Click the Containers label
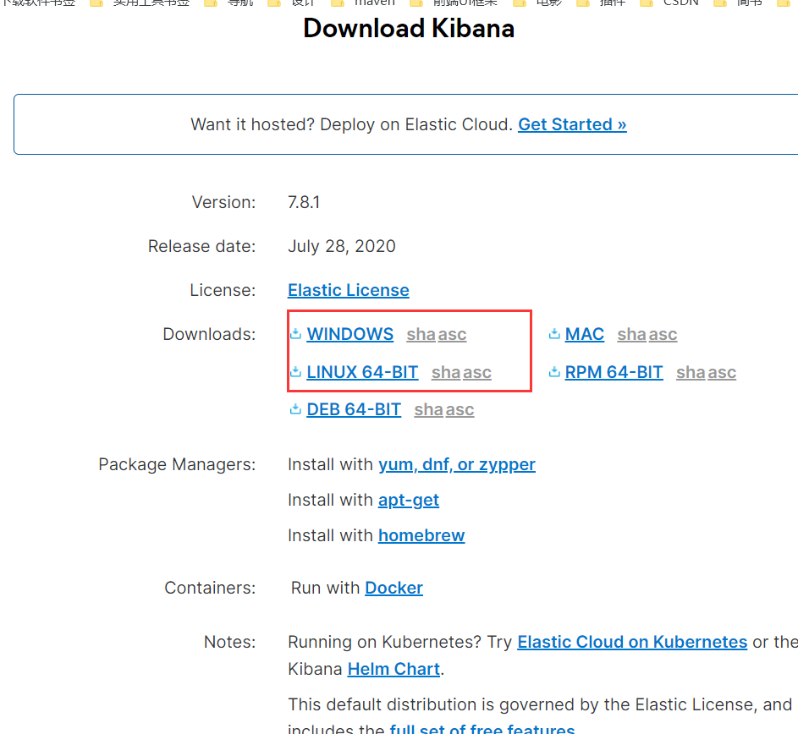The image size is (798, 734). click(x=210, y=588)
